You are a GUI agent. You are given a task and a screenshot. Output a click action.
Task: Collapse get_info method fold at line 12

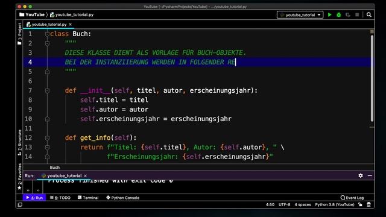47,138
